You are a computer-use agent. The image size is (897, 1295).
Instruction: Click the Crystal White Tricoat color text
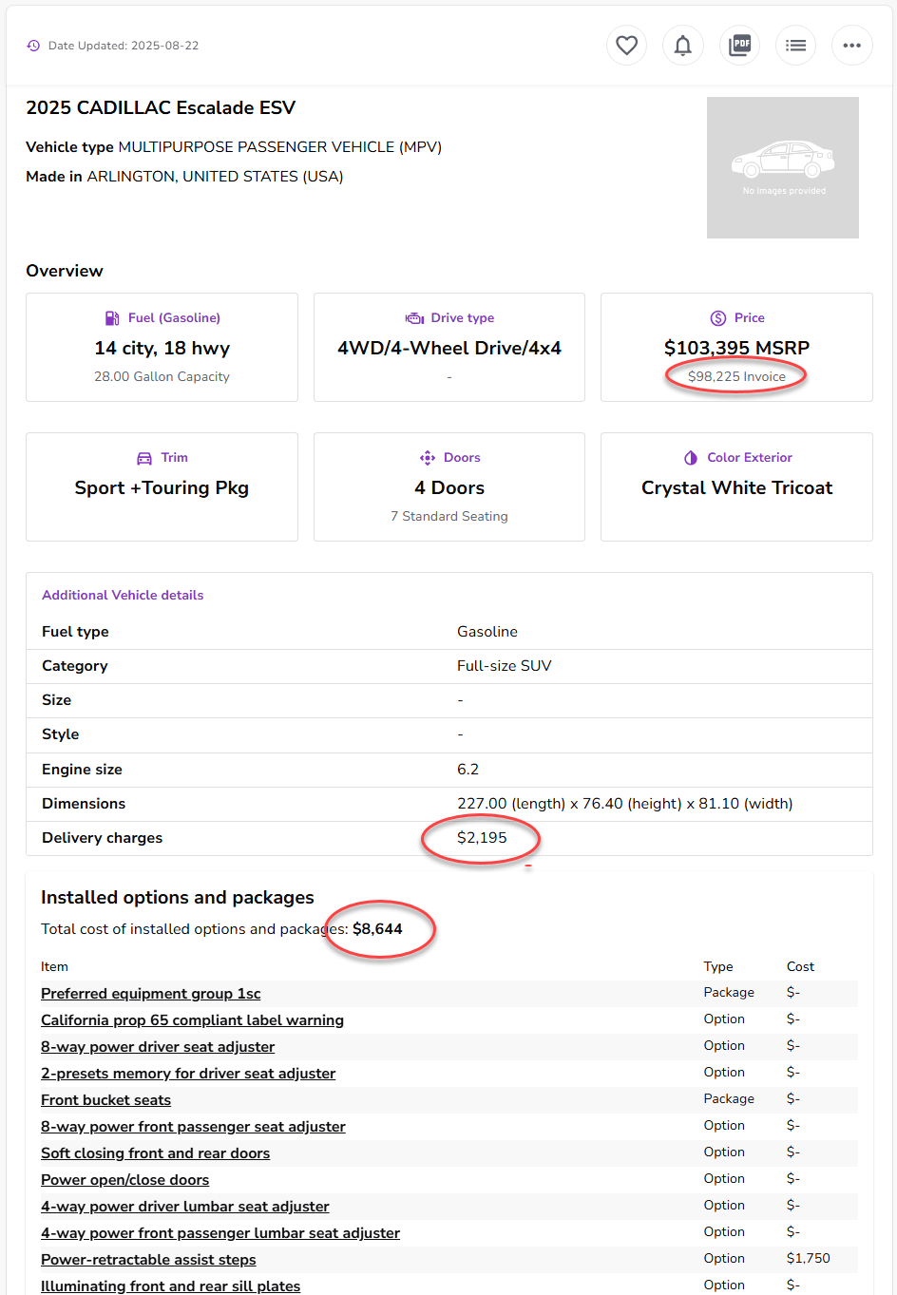pyautogui.click(x=736, y=487)
